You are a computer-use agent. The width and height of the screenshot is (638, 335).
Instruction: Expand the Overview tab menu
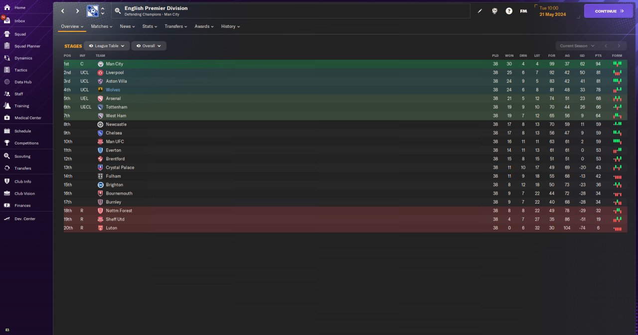(72, 26)
